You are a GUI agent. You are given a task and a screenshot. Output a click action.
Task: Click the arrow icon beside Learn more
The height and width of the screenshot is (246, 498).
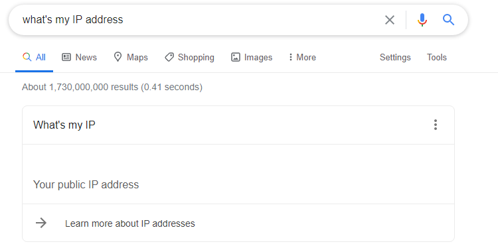[x=41, y=223]
